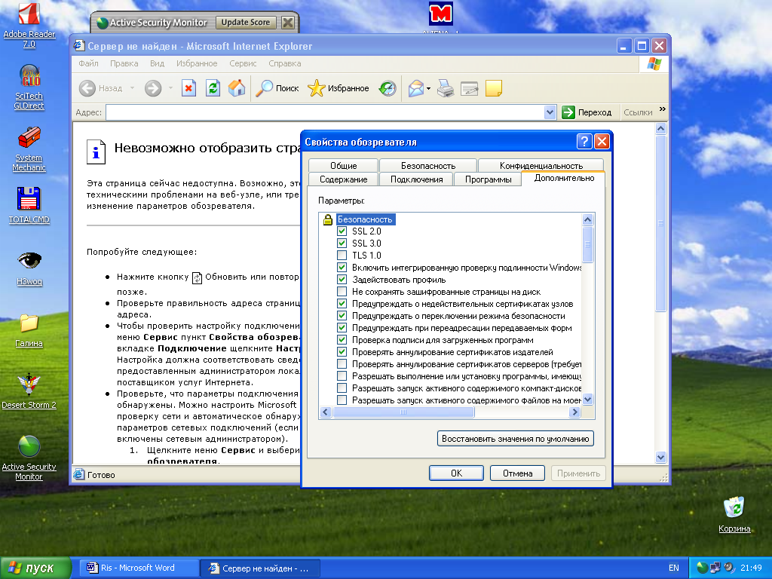
Task: Switch to the Общие tab
Action: (343, 165)
